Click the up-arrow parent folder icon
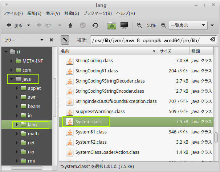Screen dimensions: 220x172 click(70, 25)
